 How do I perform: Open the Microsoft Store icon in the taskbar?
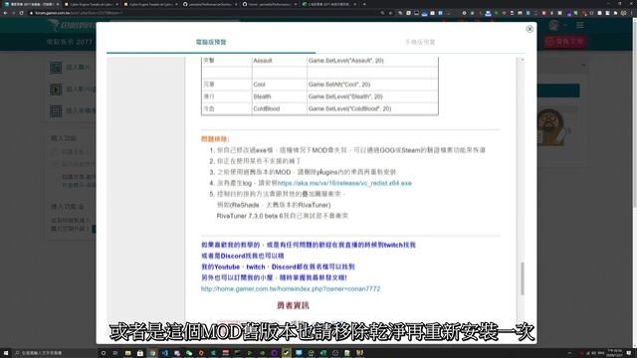(x=139, y=353)
